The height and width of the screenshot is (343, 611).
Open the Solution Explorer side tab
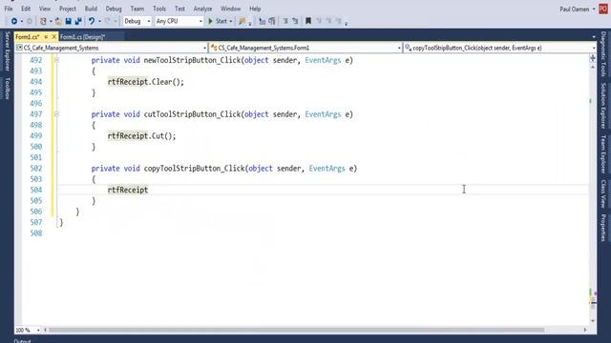tap(603, 106)
